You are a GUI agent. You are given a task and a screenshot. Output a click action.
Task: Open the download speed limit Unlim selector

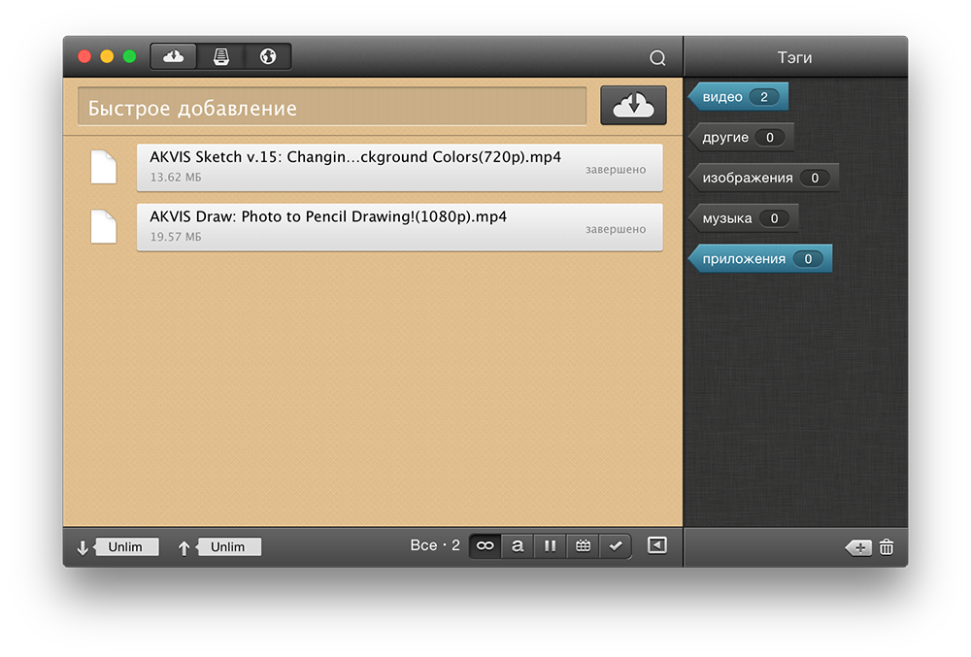125,547
